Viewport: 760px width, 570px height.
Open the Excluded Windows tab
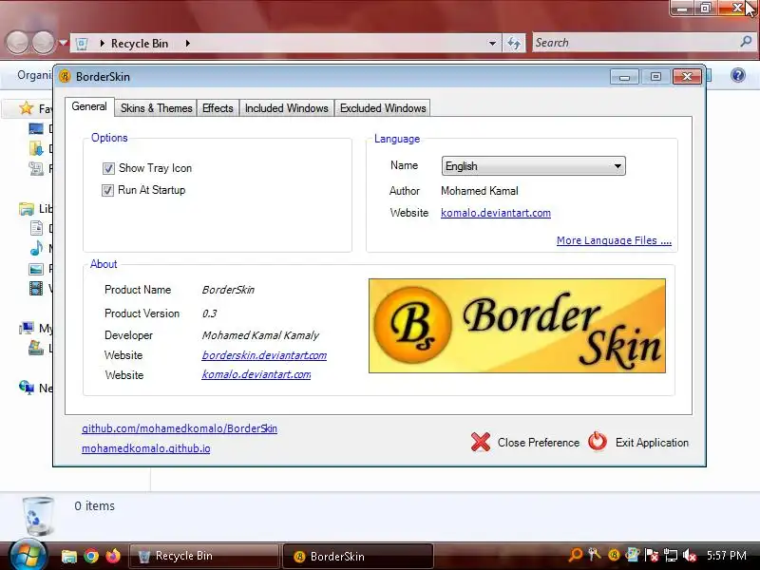pos(383,108)
